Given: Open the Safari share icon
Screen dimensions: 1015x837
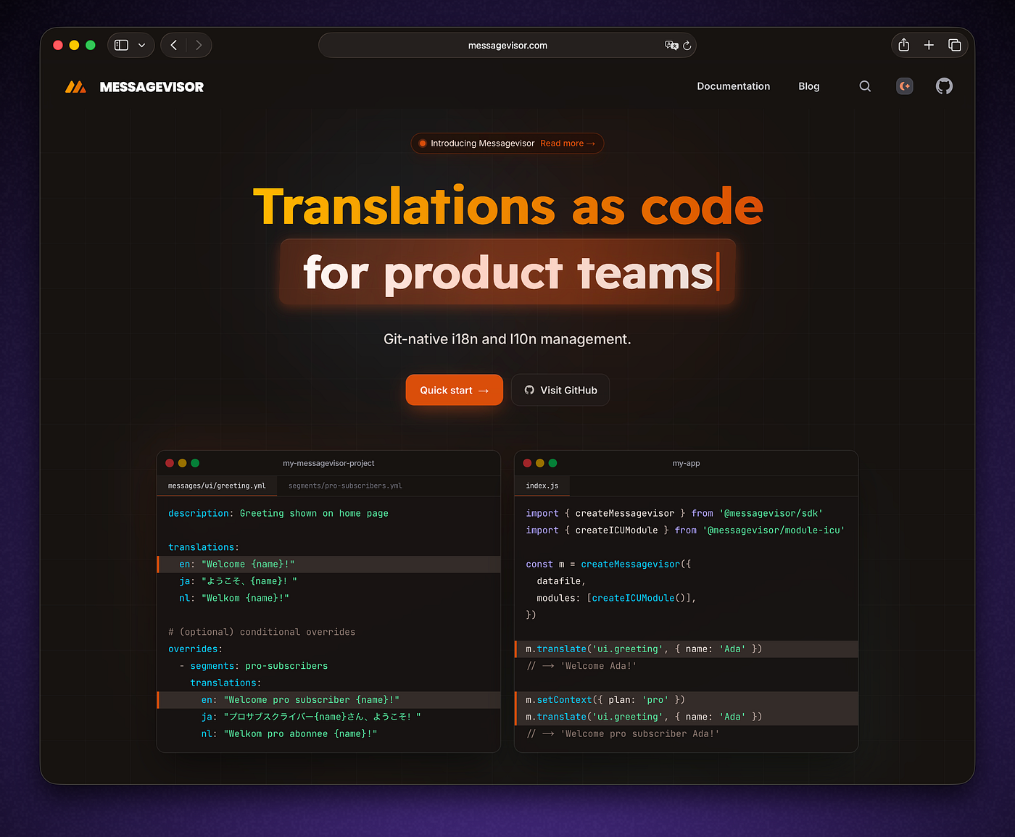Looking at the screenshot, I should coord(903,45).
